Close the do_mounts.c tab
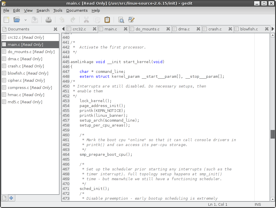This screenshot has height=208, width=276. [x=168, y=29]
